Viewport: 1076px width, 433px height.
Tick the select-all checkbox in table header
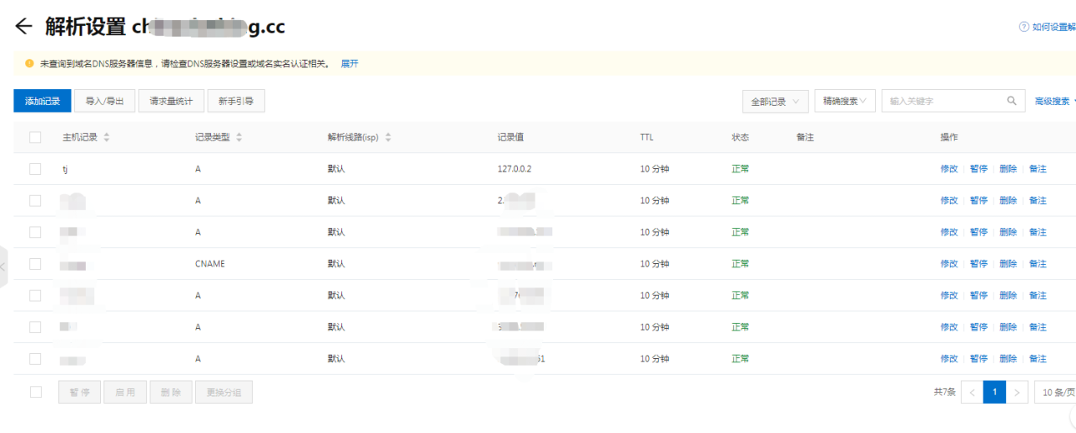click(35, 137)
